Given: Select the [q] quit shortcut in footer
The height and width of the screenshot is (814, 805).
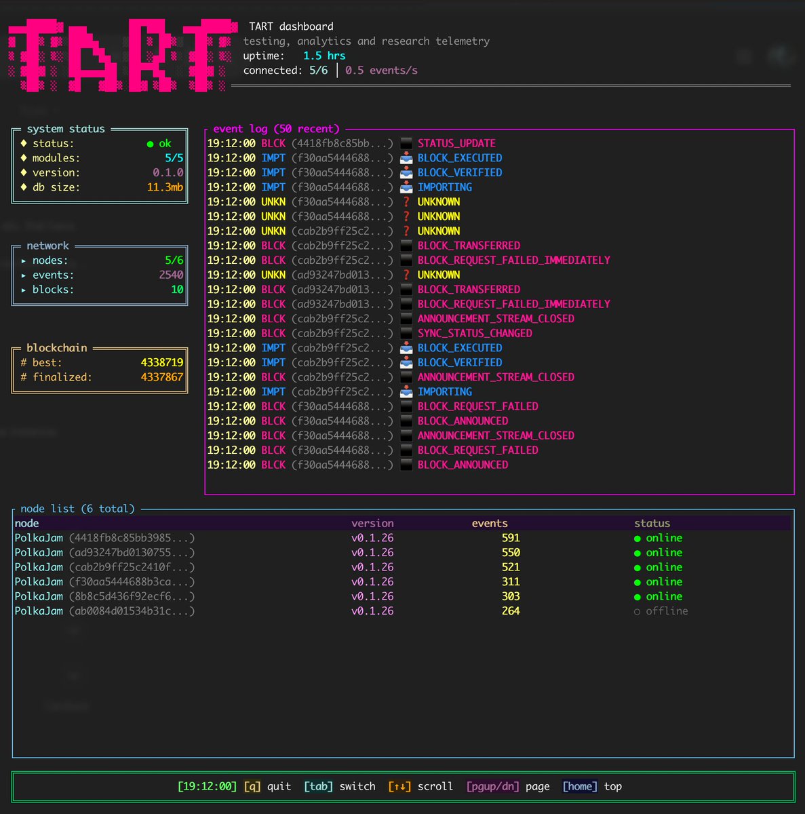Looking at the screenshot, I should 267,786.
